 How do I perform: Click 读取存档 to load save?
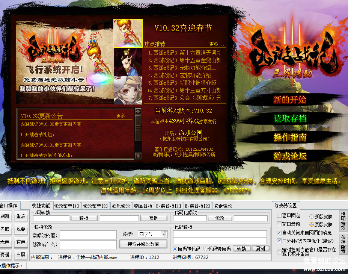click(x=290, y=118)
